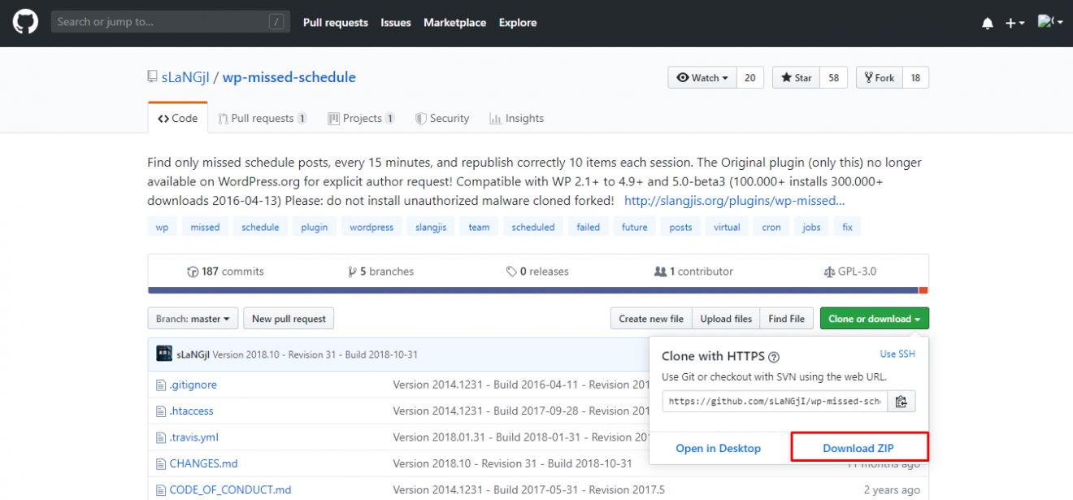Click the 'jobs' topic tag
This screenshot has width=1073, height=500.
point(811,227)
